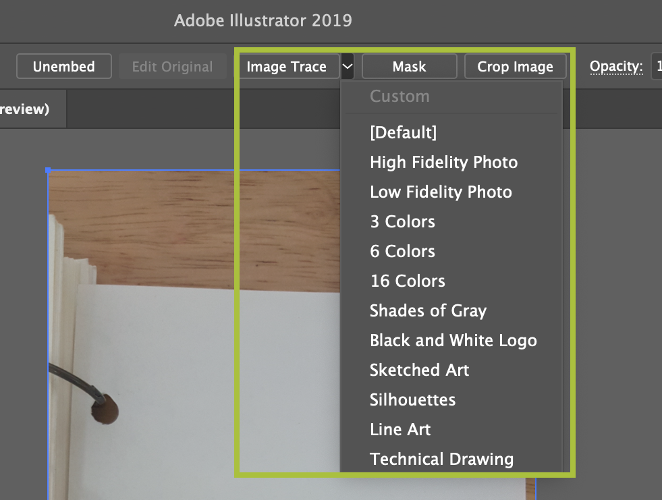Choose Low Fidelity Photo preset
Image resolution: width=662 pixels, height=500 pixels.
click(451, 192)
